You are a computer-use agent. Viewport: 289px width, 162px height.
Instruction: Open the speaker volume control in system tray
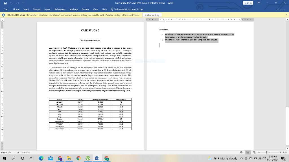click(x=264, y=158)
